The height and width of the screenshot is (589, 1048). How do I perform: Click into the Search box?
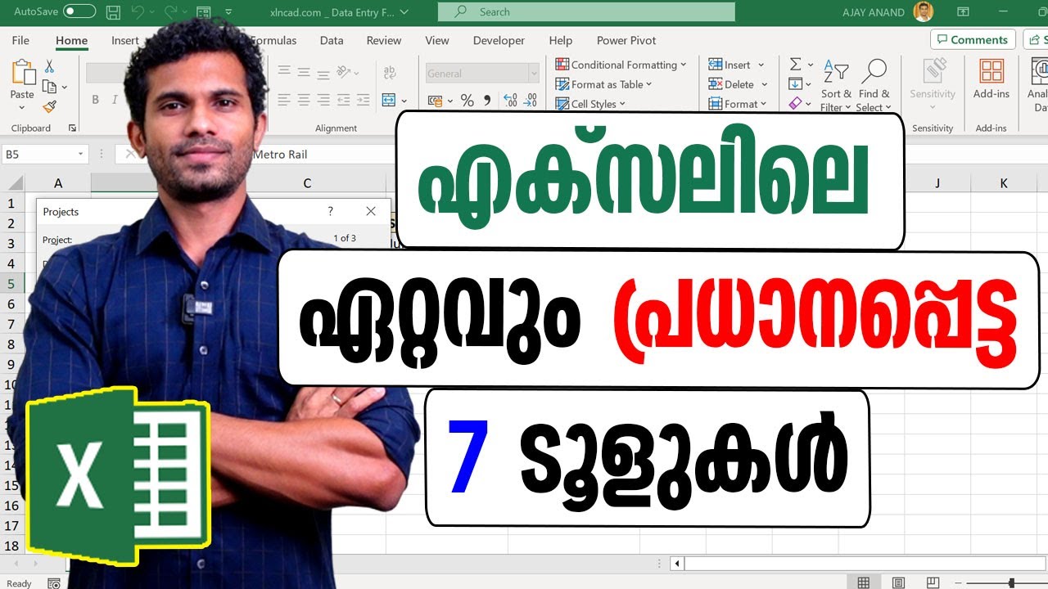(586, 11)
